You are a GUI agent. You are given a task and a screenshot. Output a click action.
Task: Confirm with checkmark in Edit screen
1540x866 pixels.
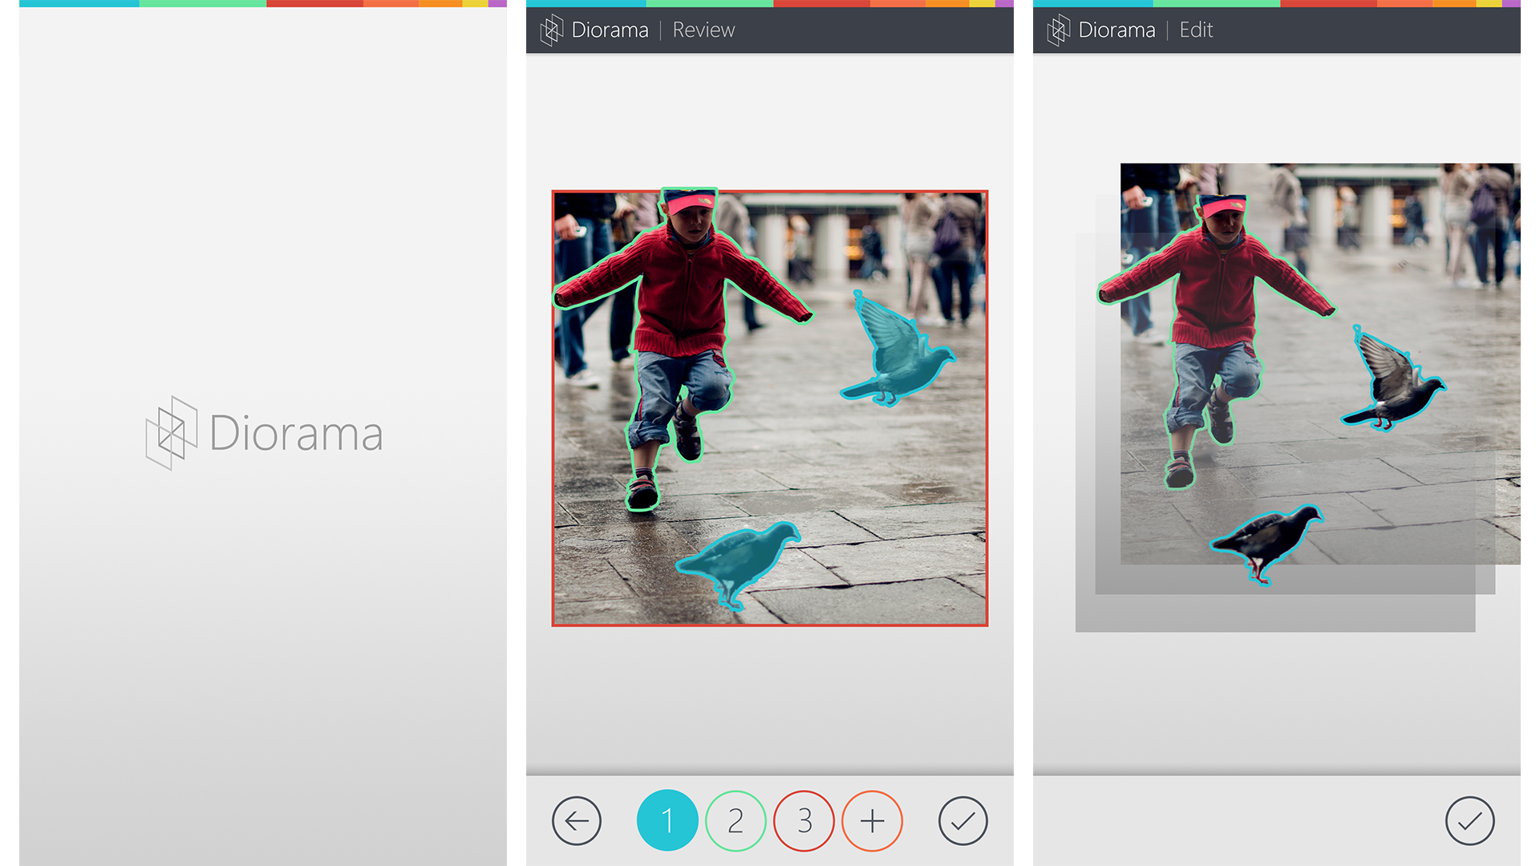1469,820
